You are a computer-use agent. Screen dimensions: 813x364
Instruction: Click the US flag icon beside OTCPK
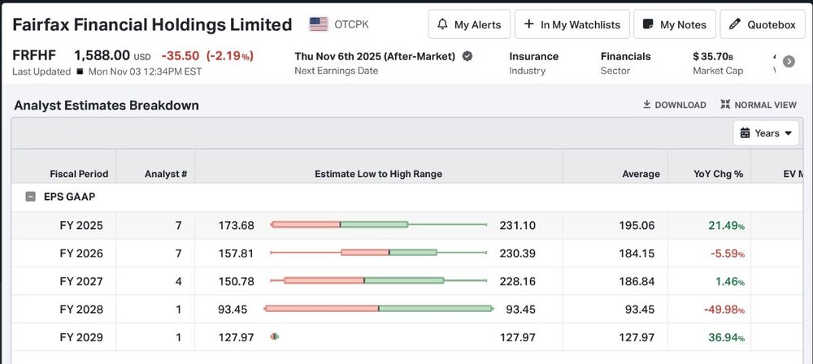319,24
